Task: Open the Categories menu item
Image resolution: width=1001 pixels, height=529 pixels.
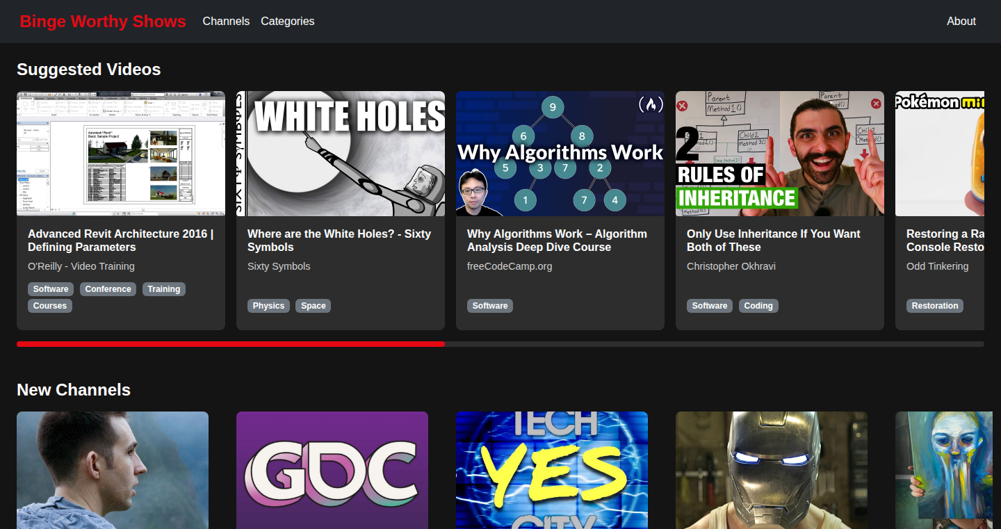Action: 288,22
